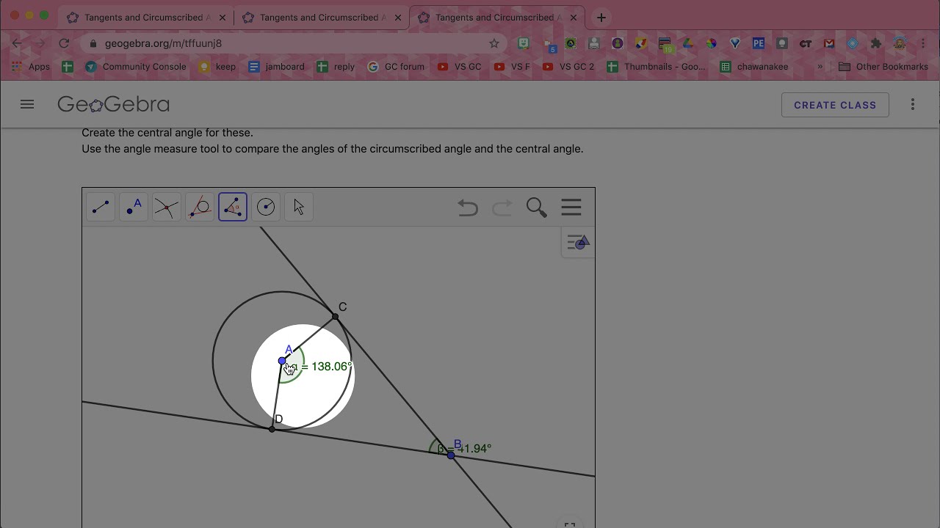Close the third Tangents and Circumscribed tab
Viewport: 940px width, 528px height.
[574, 18]
